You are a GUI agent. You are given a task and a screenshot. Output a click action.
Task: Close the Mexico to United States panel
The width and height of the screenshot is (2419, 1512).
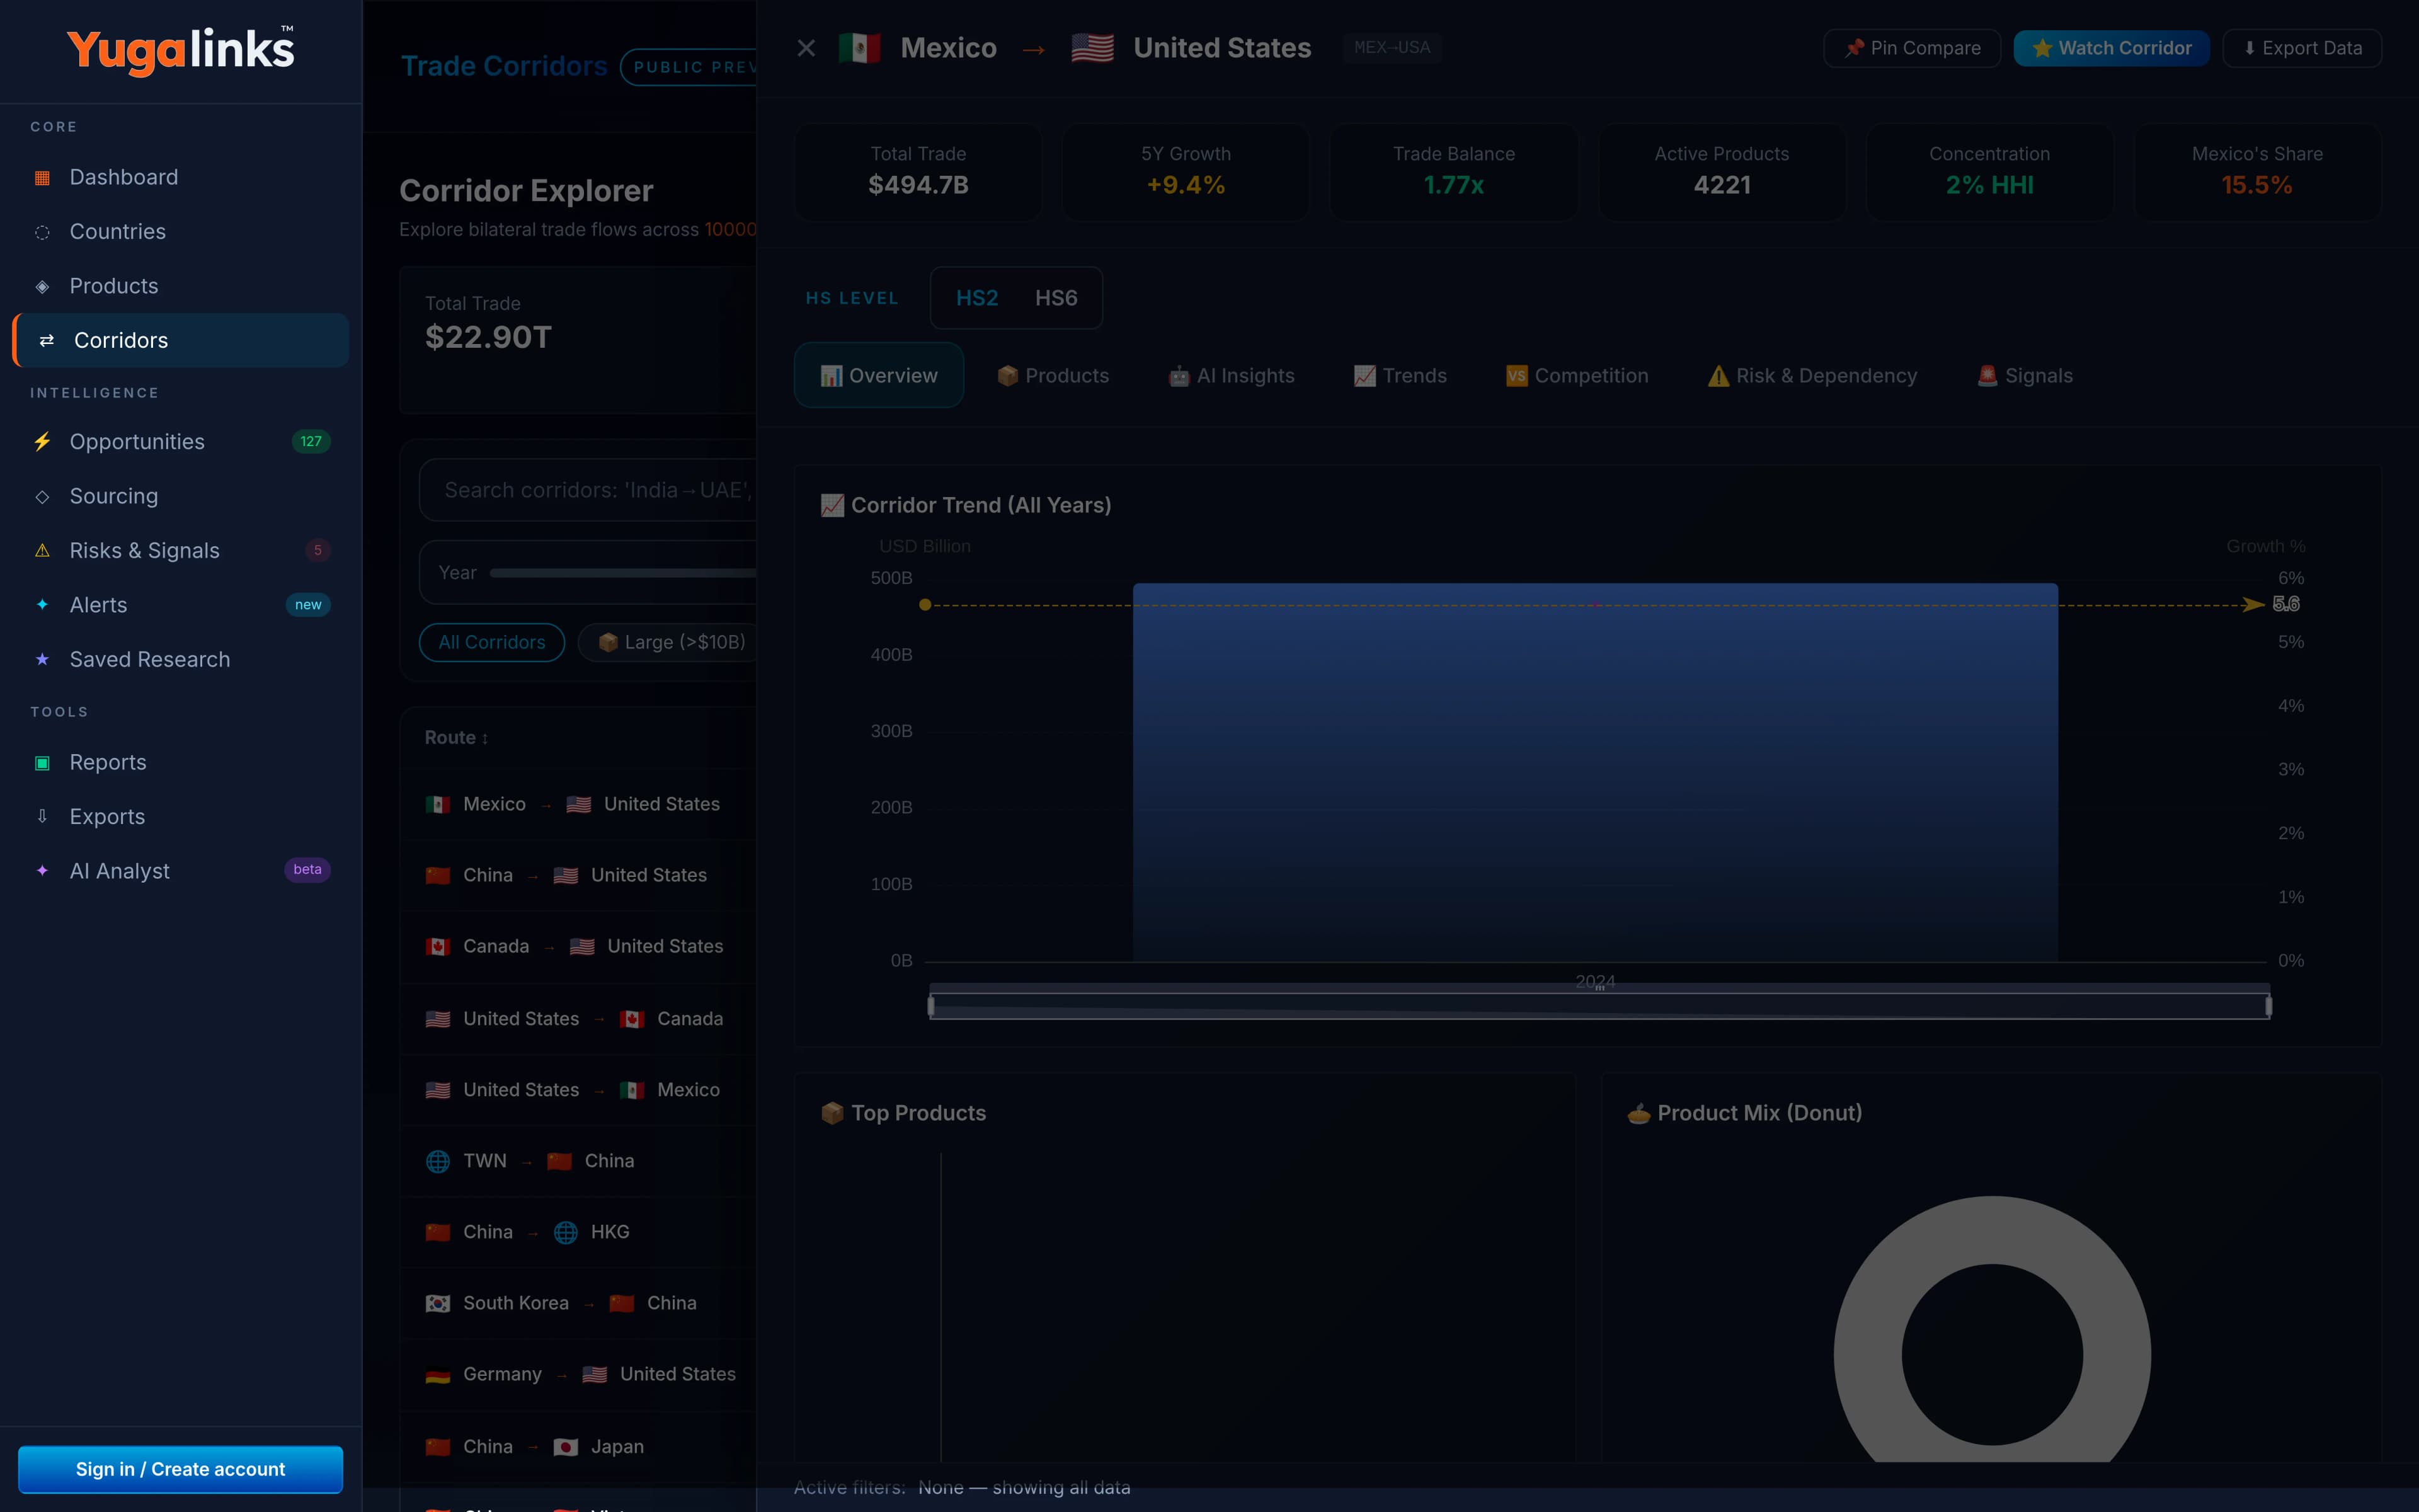806,48
